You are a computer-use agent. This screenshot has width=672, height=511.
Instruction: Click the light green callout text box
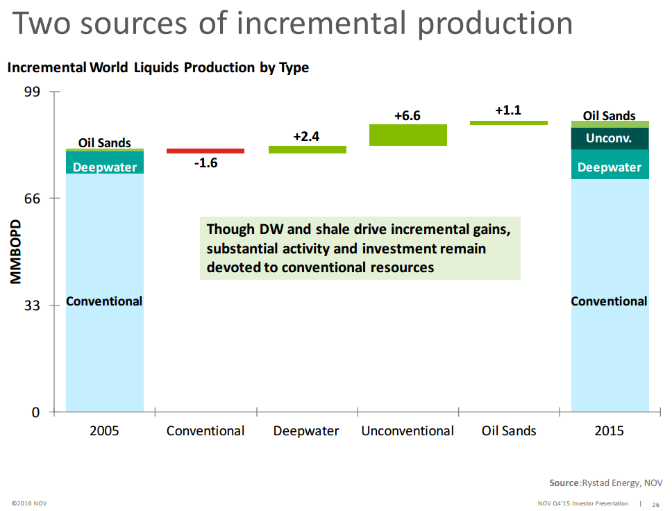click(x=360, y=248)
